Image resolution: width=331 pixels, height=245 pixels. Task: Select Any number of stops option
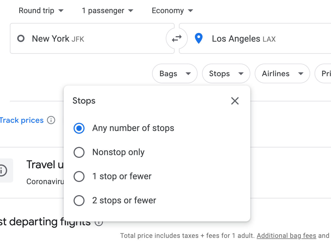tap(124, 128)
